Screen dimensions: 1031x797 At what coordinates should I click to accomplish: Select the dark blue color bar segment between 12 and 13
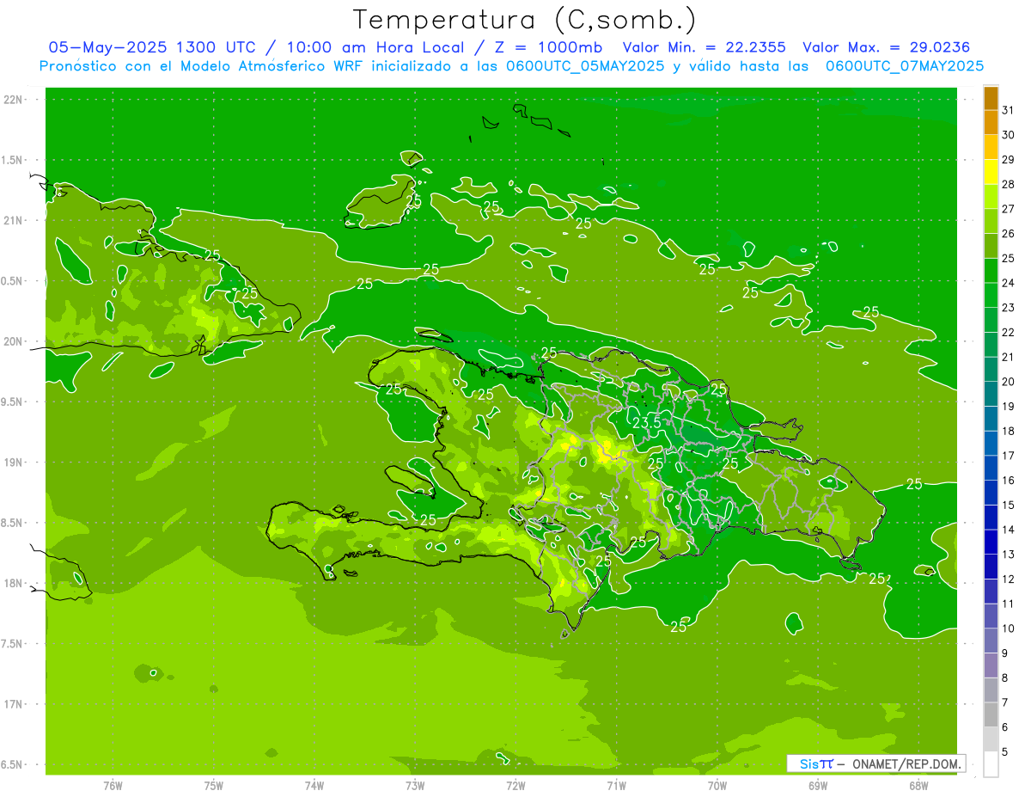tap(991, 567)
